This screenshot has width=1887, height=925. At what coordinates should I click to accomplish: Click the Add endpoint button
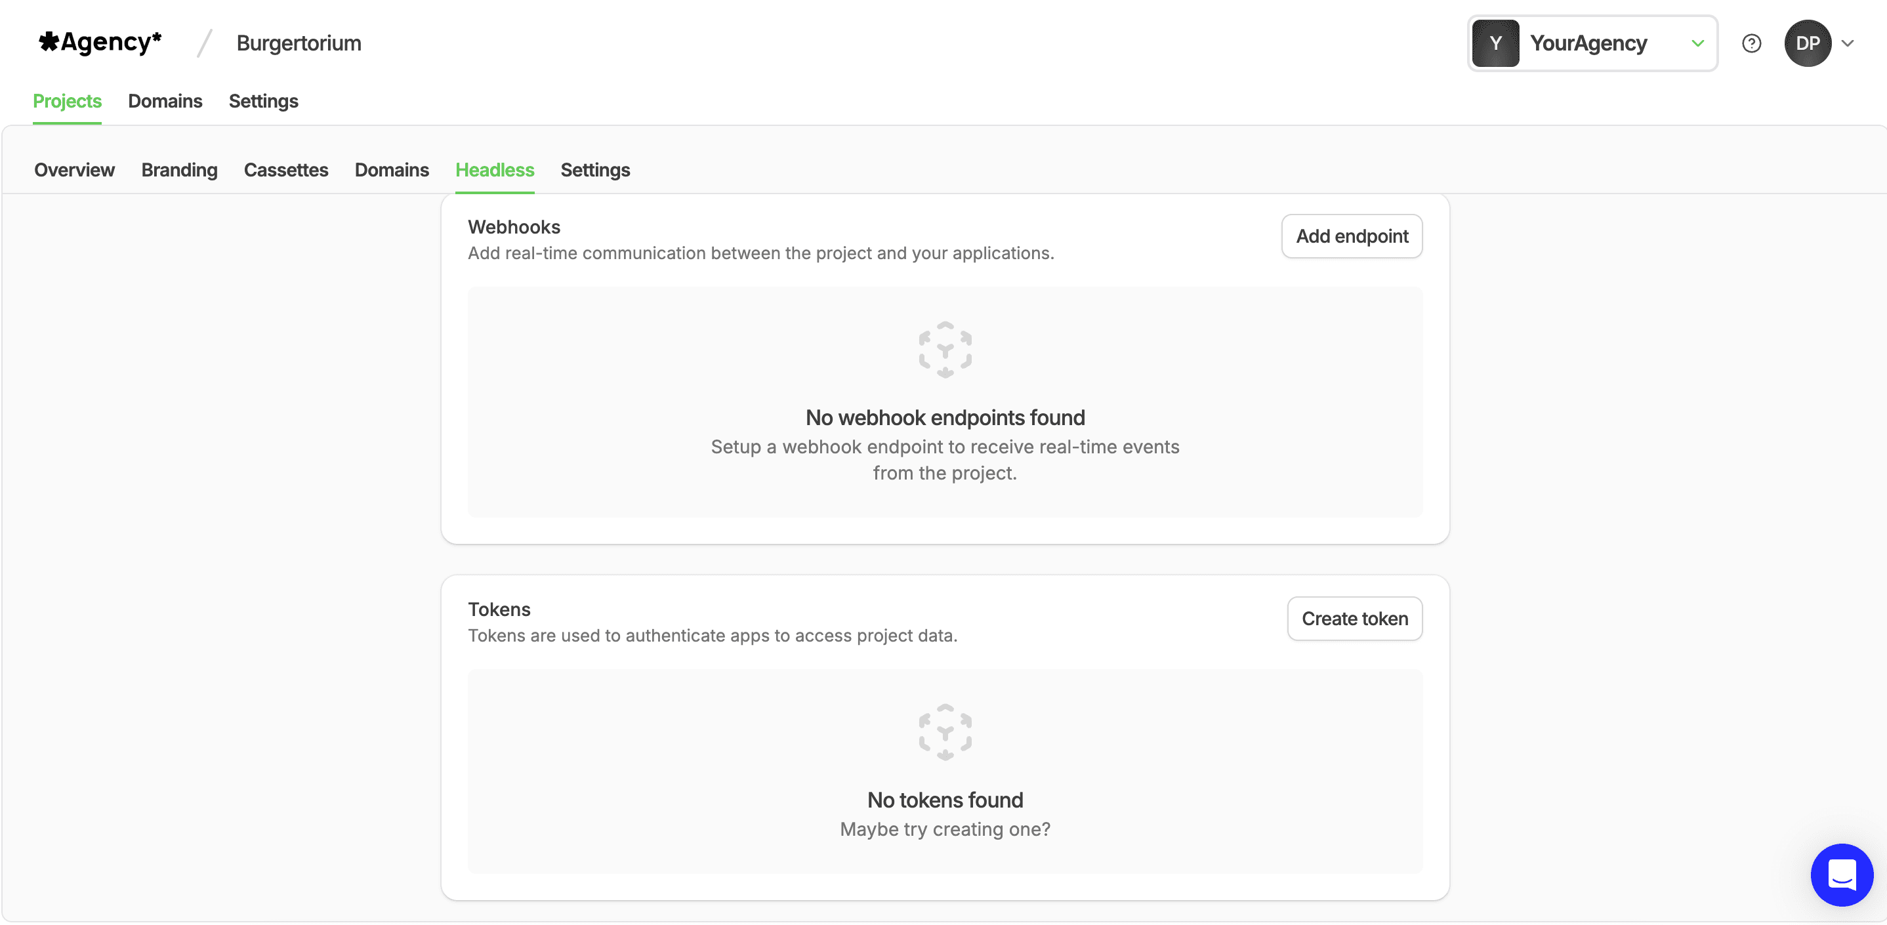(x=1352, y=236)
